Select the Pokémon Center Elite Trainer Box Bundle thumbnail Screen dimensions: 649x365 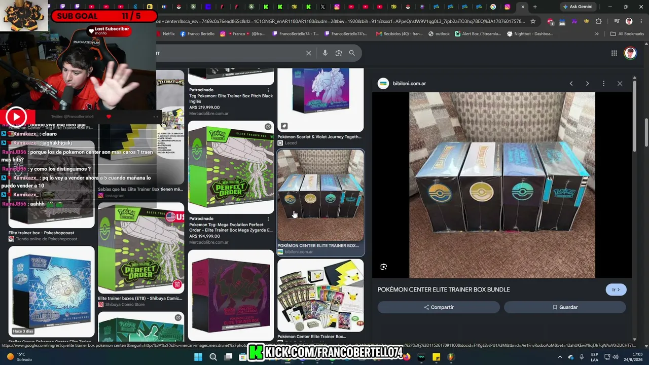[x=320, y=195]
